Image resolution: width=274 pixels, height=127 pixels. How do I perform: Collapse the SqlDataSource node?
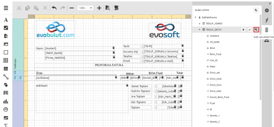(x=196, y=17)
